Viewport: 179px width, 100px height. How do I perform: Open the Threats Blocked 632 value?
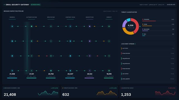click(x=66, y=94)
